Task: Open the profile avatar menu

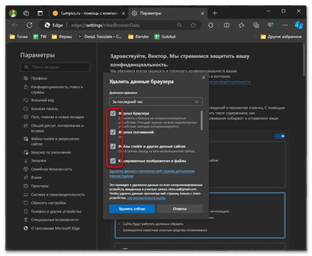Action: (x=13, y=13)
